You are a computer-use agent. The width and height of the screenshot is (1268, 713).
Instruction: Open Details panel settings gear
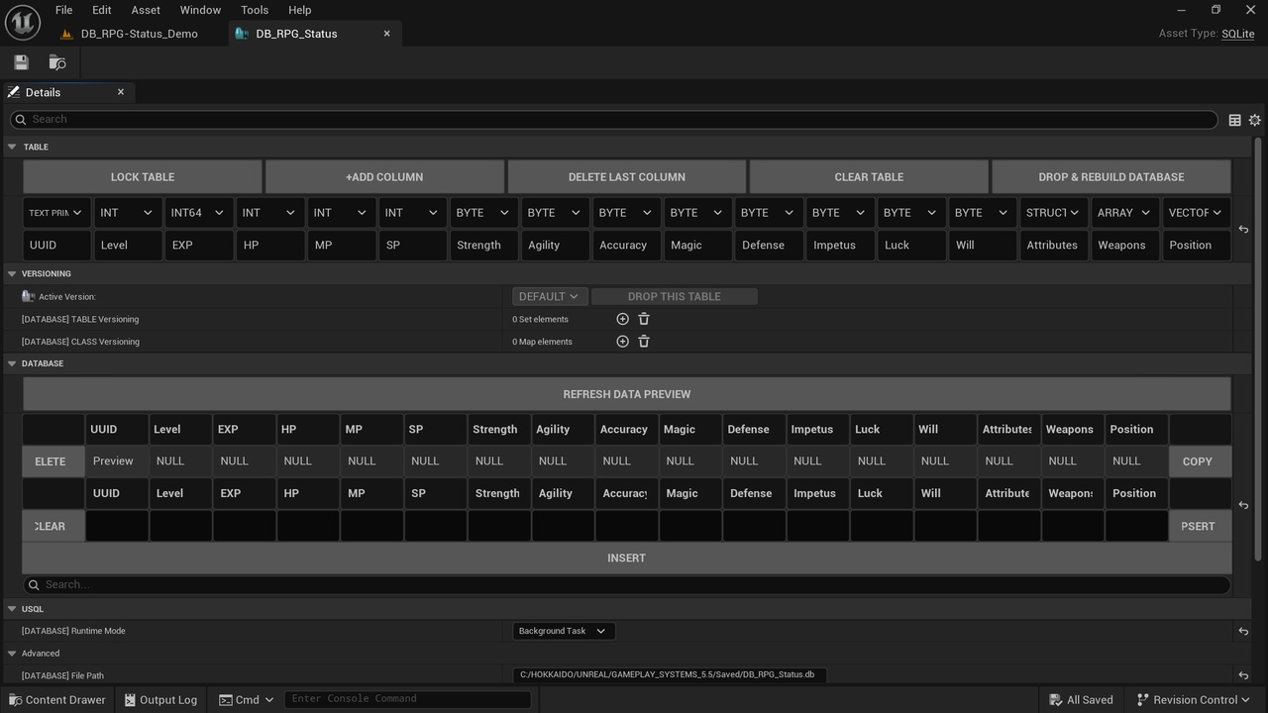tap(1254, 120)
